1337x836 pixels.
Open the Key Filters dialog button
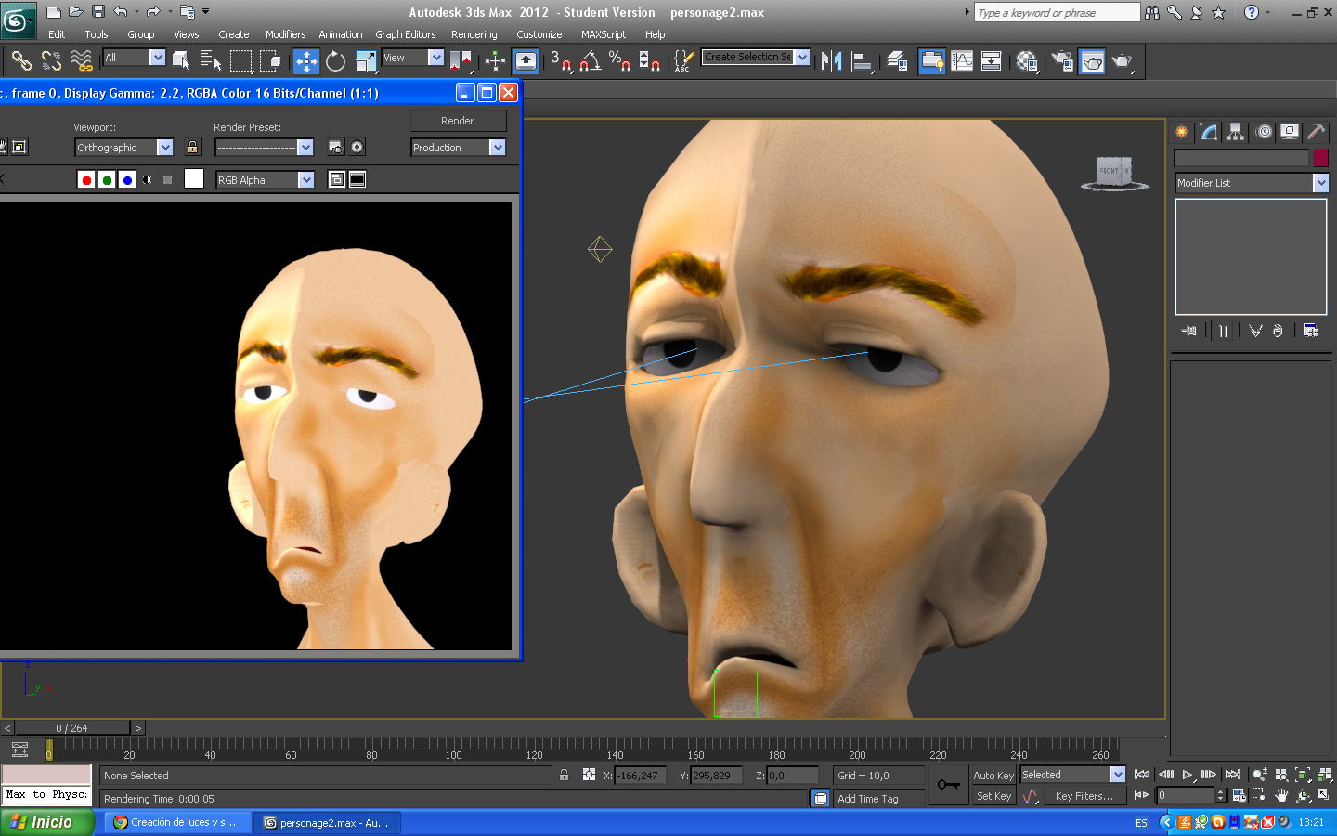pyautogui.click(x=1084, y=796)
